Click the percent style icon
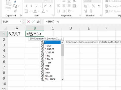Screen dimensions: 121x90 (x=94, y=6)
